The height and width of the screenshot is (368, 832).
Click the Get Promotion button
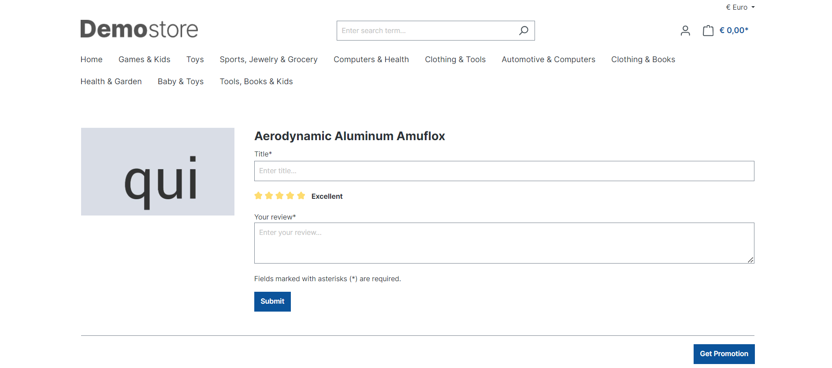(724, 354)
